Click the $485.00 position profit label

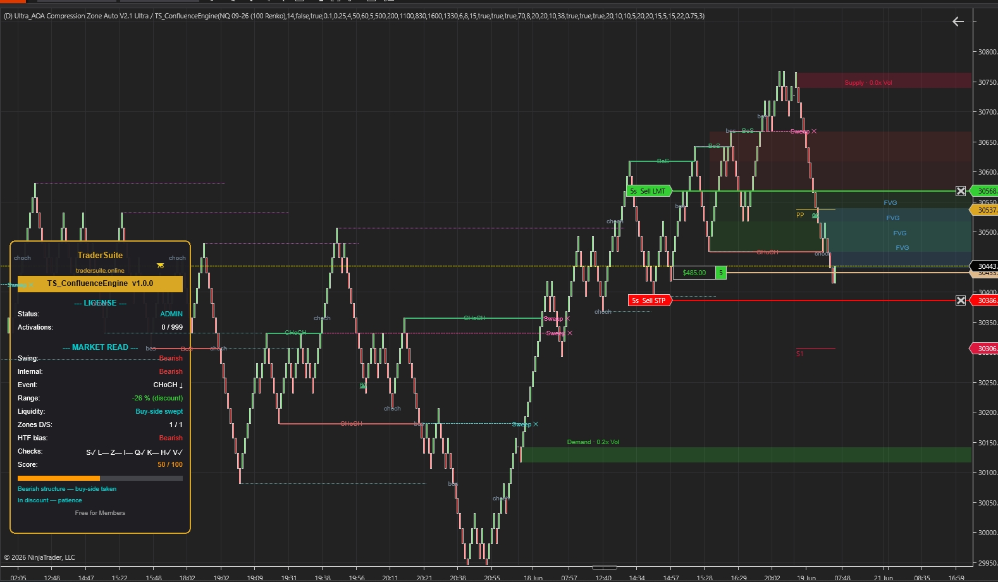click(x=694, y=273)
